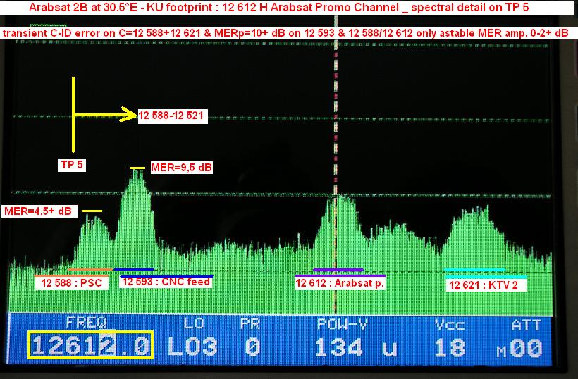Click the orange bandwidth line above PSC
The height and width of the screenshot is (379, 578).
point(90,269)
